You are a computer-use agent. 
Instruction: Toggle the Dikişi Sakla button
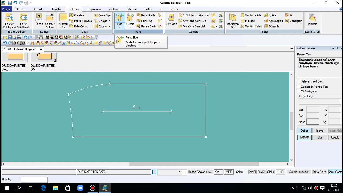pyautogui.click(x=319, y=172)
